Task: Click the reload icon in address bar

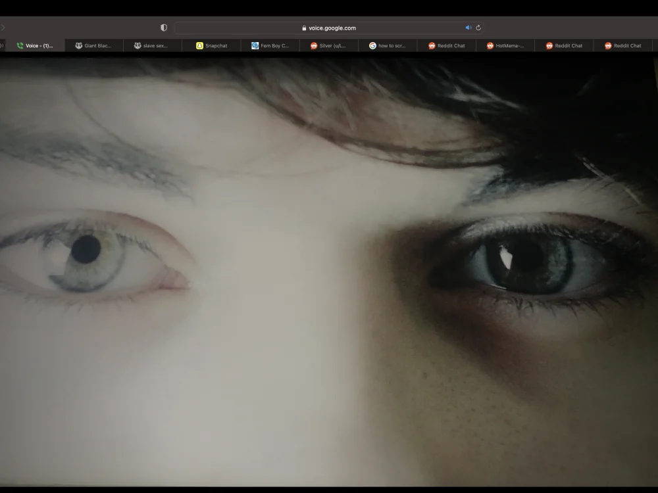Action: [x=478, y=27]
